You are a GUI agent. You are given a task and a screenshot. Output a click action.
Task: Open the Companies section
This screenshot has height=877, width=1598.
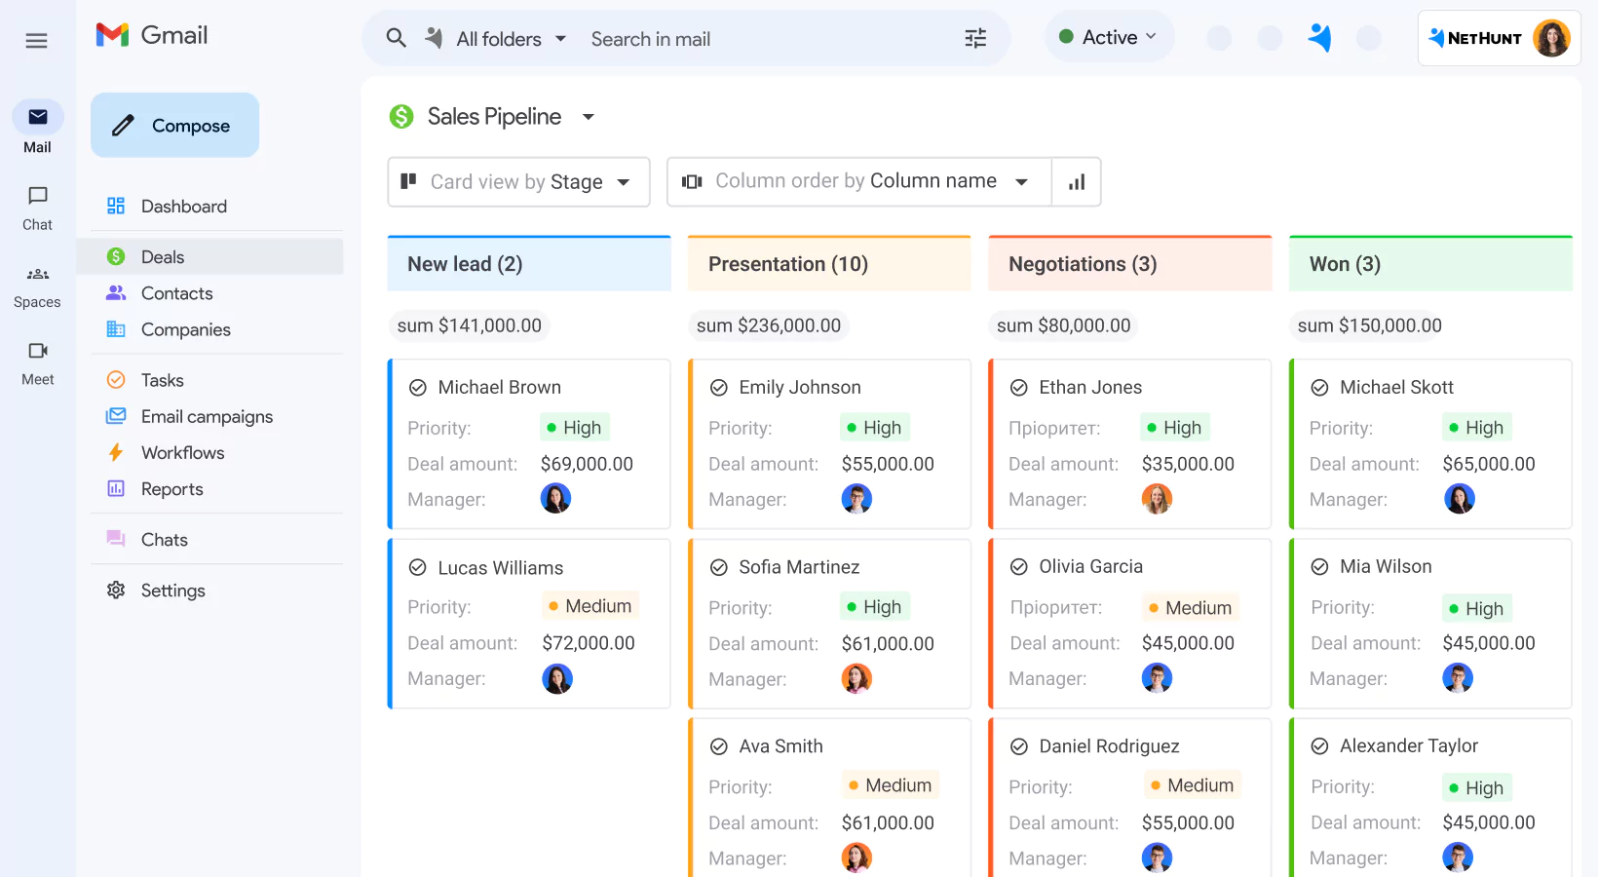click(x=186, y=329)
